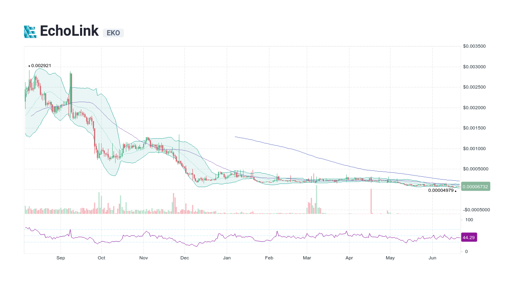
Task: Click the $0.003500 price axis label
Action: point(474,46)
